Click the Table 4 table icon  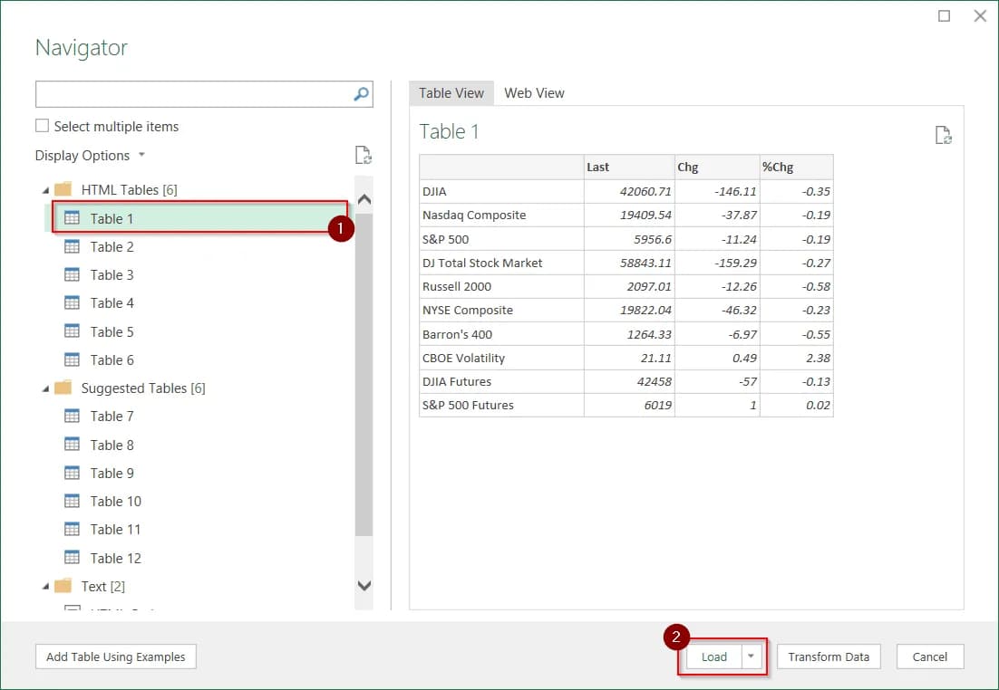[x=72, y=302]
